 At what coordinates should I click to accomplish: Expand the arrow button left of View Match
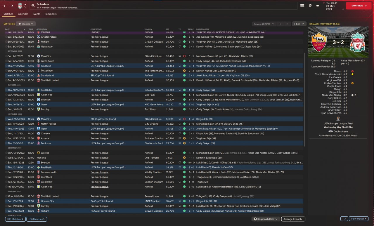point(344,219)
